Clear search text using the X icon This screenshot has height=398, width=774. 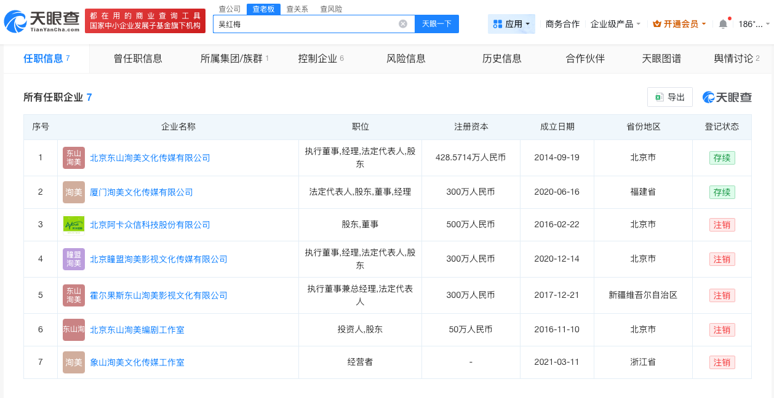click(403, 23)
